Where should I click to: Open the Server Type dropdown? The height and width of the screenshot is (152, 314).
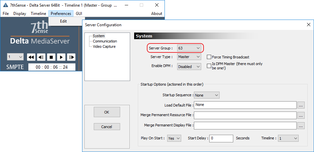[x=189, y=57]
